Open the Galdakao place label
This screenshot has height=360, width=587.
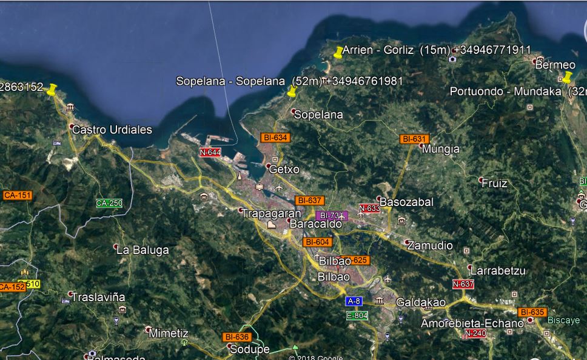(421, 302)
